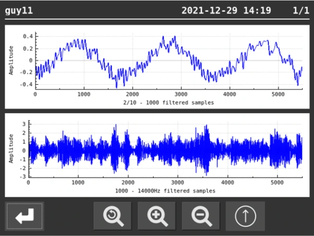Click the 1/1 page indicator
The width and height of the screenshot is (314, 236).
point(300,10)
